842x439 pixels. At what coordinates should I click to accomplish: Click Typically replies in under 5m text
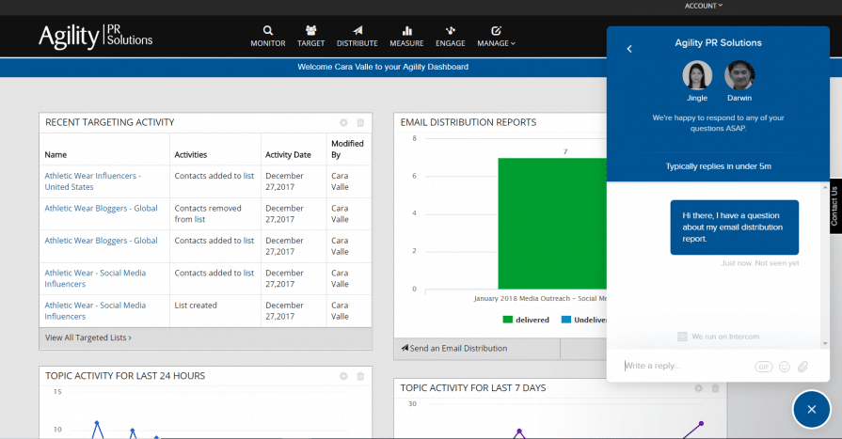(x=719, y=166)
